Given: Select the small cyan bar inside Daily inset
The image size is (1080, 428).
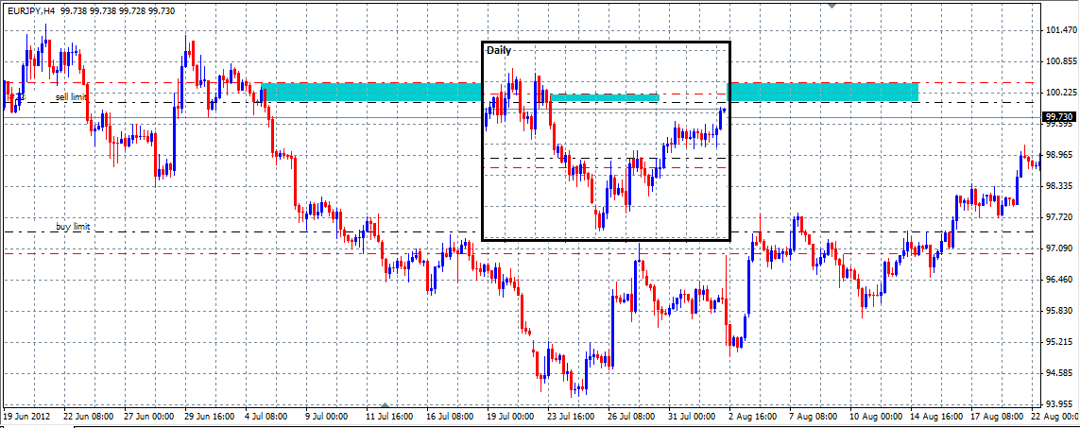Looking at the screenshot, I should point(605,97).
